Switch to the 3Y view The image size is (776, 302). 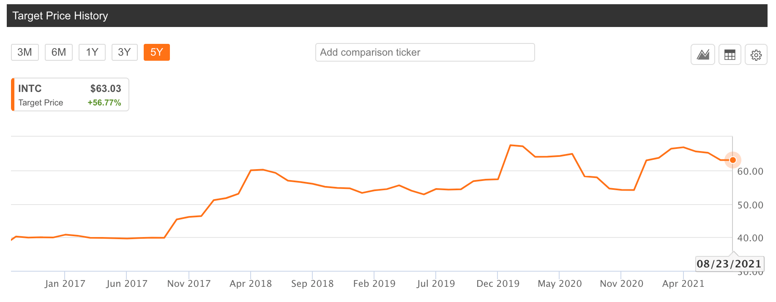click(124, 52)
